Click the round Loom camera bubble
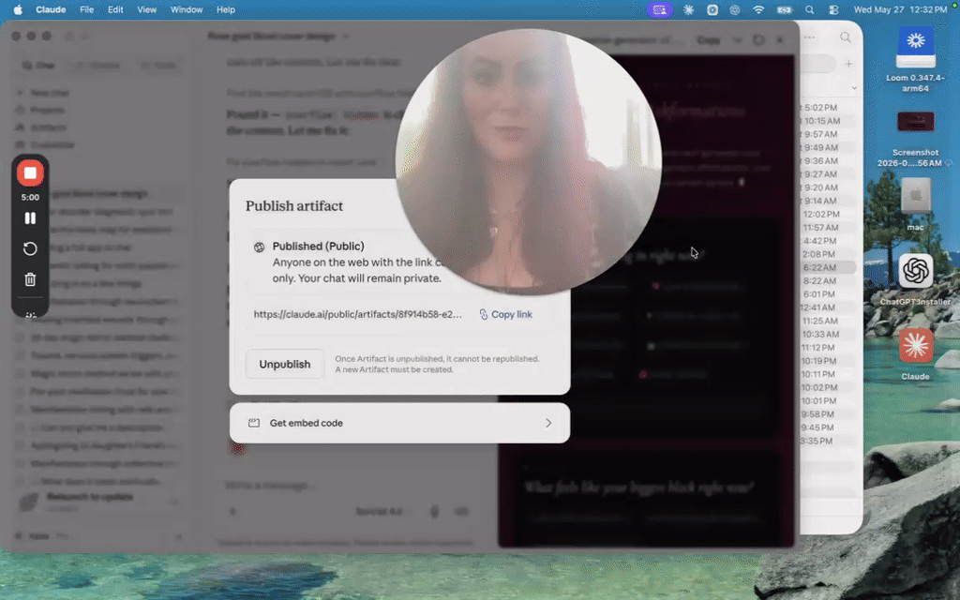 529,161
